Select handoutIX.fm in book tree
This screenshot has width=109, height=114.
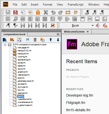[x=23, y=54]
